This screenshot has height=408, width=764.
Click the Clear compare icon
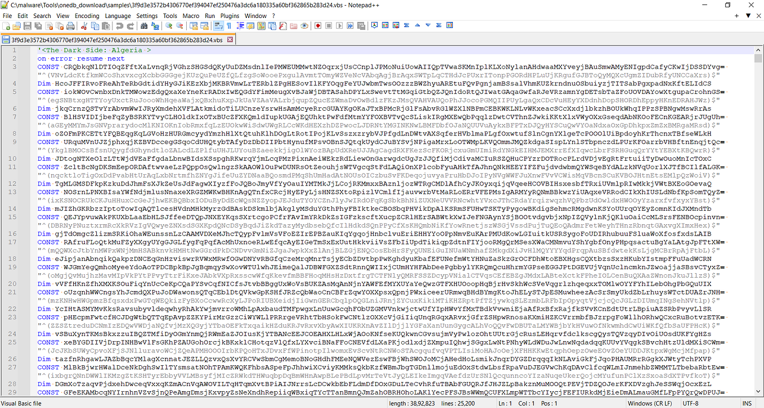click(x=396, y=25)
